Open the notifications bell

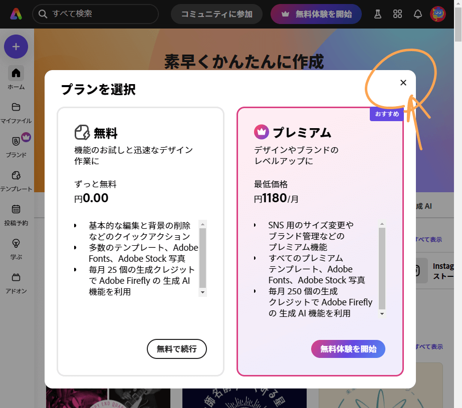(418, 14)
